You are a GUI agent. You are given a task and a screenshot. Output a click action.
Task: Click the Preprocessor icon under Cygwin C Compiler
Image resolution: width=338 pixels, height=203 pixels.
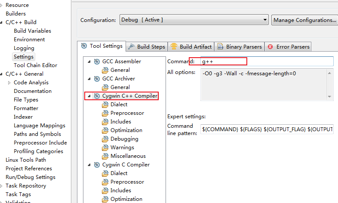pyautogui.click(x=105, y=182)
